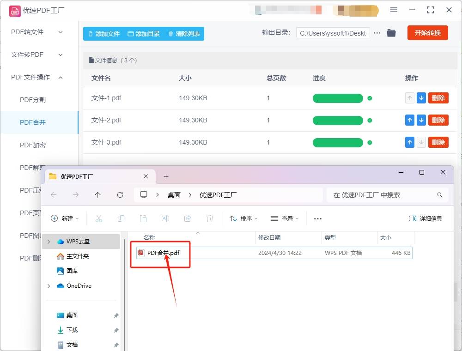Open pinned 桌面 in the navigation pane
Screen dimensions: 462x351
point(72,315)
